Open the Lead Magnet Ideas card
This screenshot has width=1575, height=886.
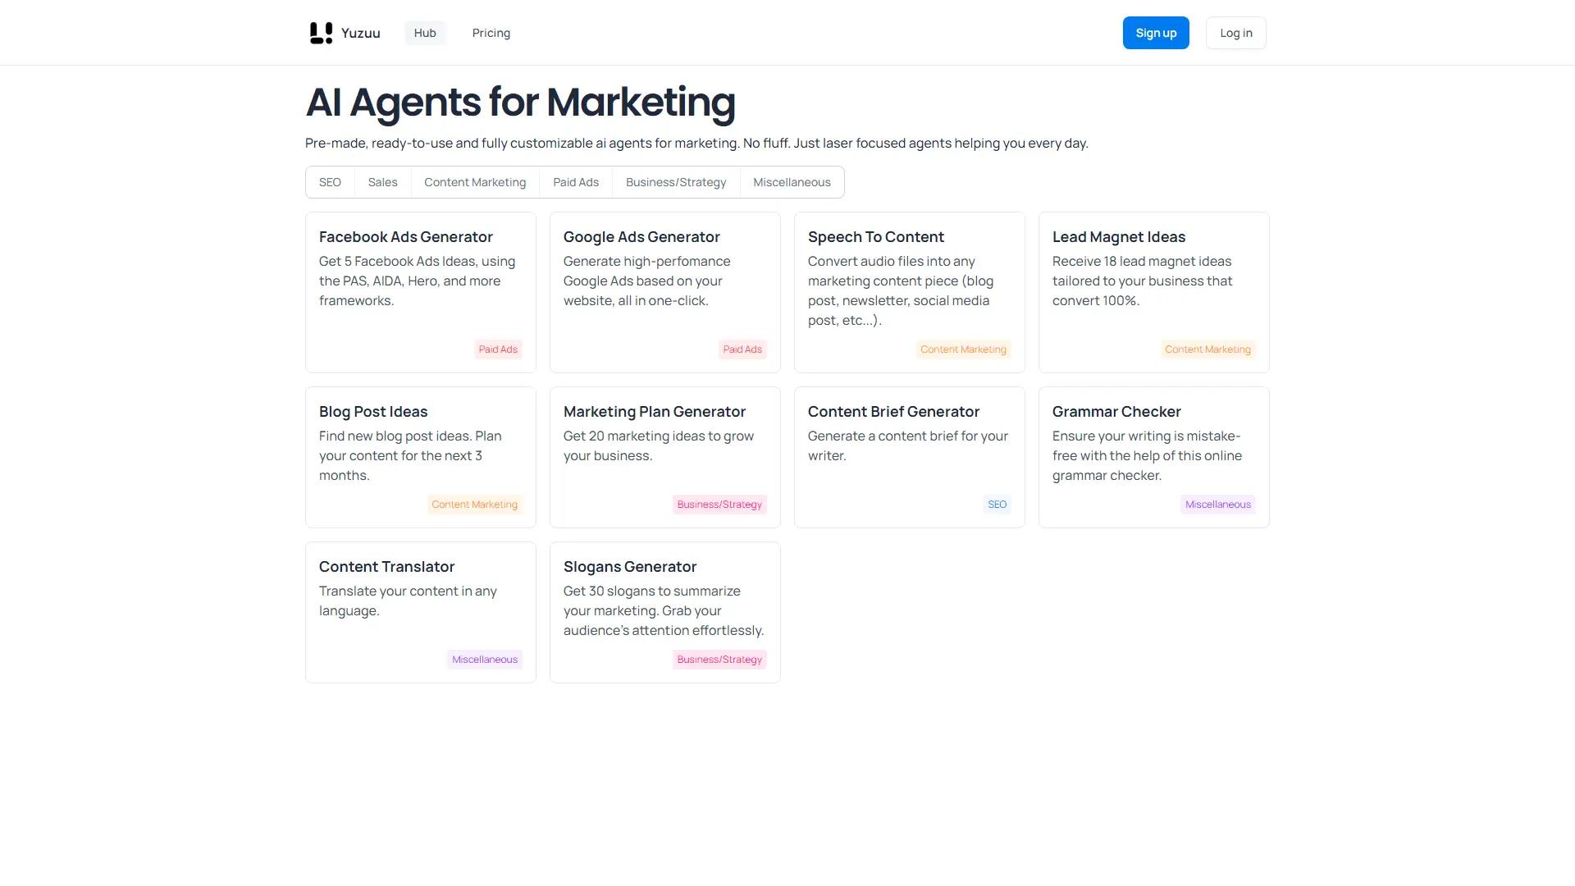(1153, 292)
